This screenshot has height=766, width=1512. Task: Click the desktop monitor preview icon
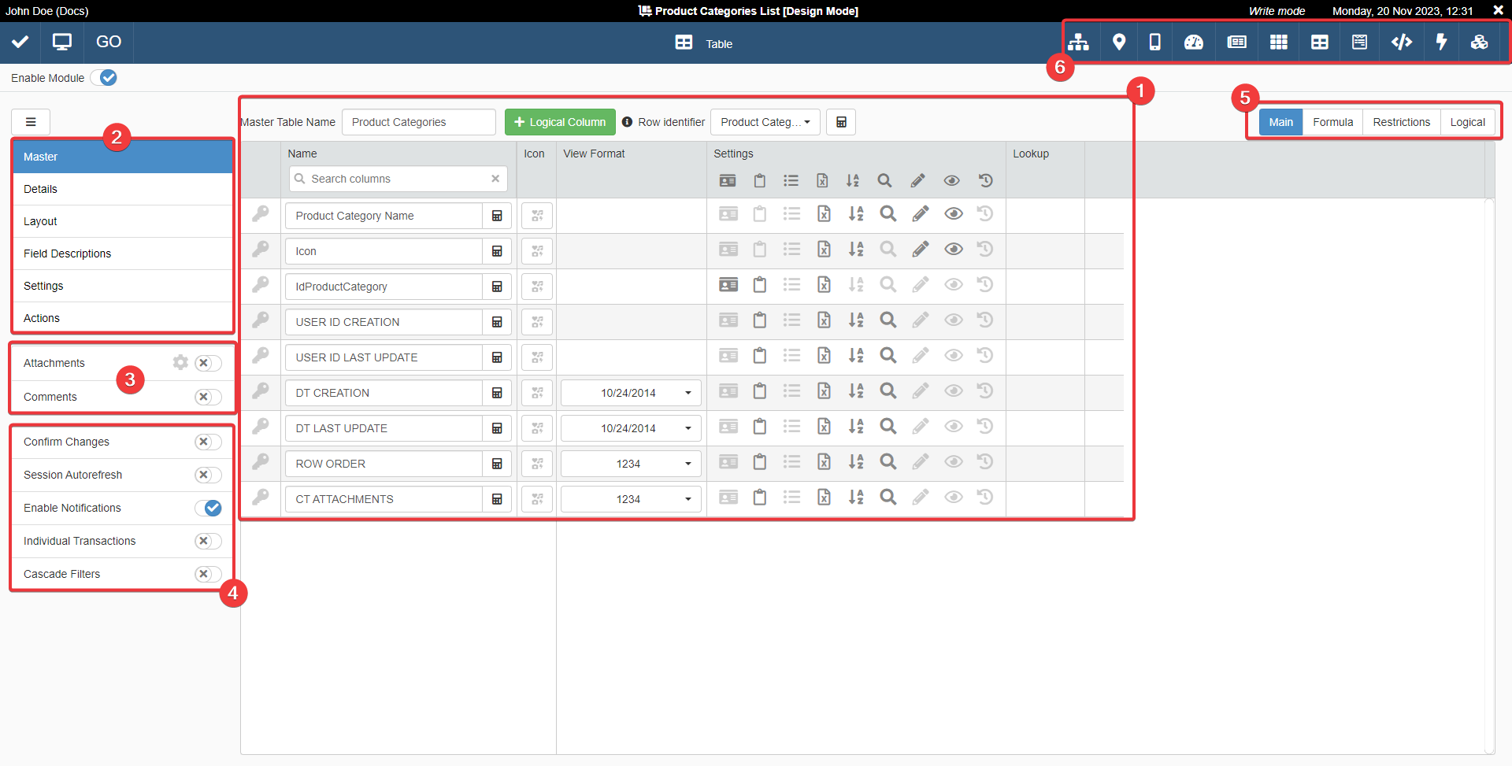pyautogui.click(x=62, y=43)
